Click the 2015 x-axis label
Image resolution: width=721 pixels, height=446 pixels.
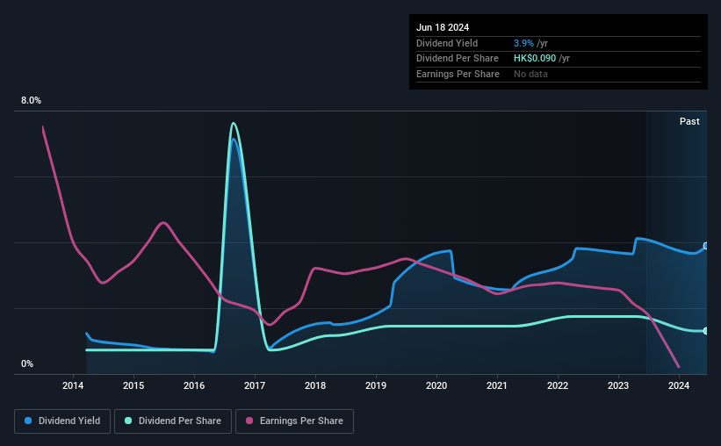click(133, 385)
